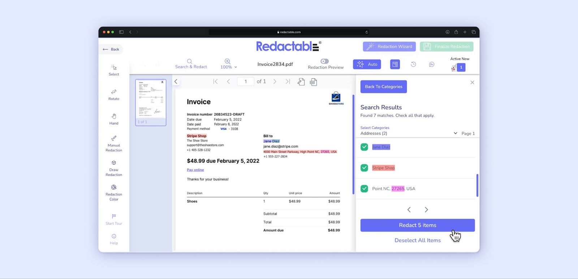Uncheck the 27265 address match
This screenshot has width=578, height=279.
pyautogui.click(x=365, y=189)
